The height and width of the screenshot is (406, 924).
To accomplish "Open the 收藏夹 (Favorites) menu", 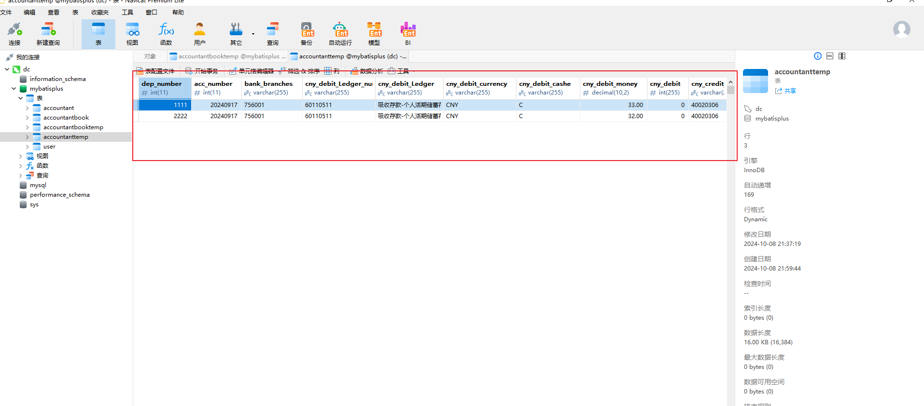I will [100, 13].
